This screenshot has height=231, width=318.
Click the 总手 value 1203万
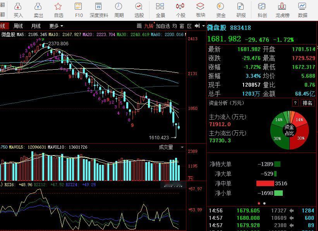(251, 94)
